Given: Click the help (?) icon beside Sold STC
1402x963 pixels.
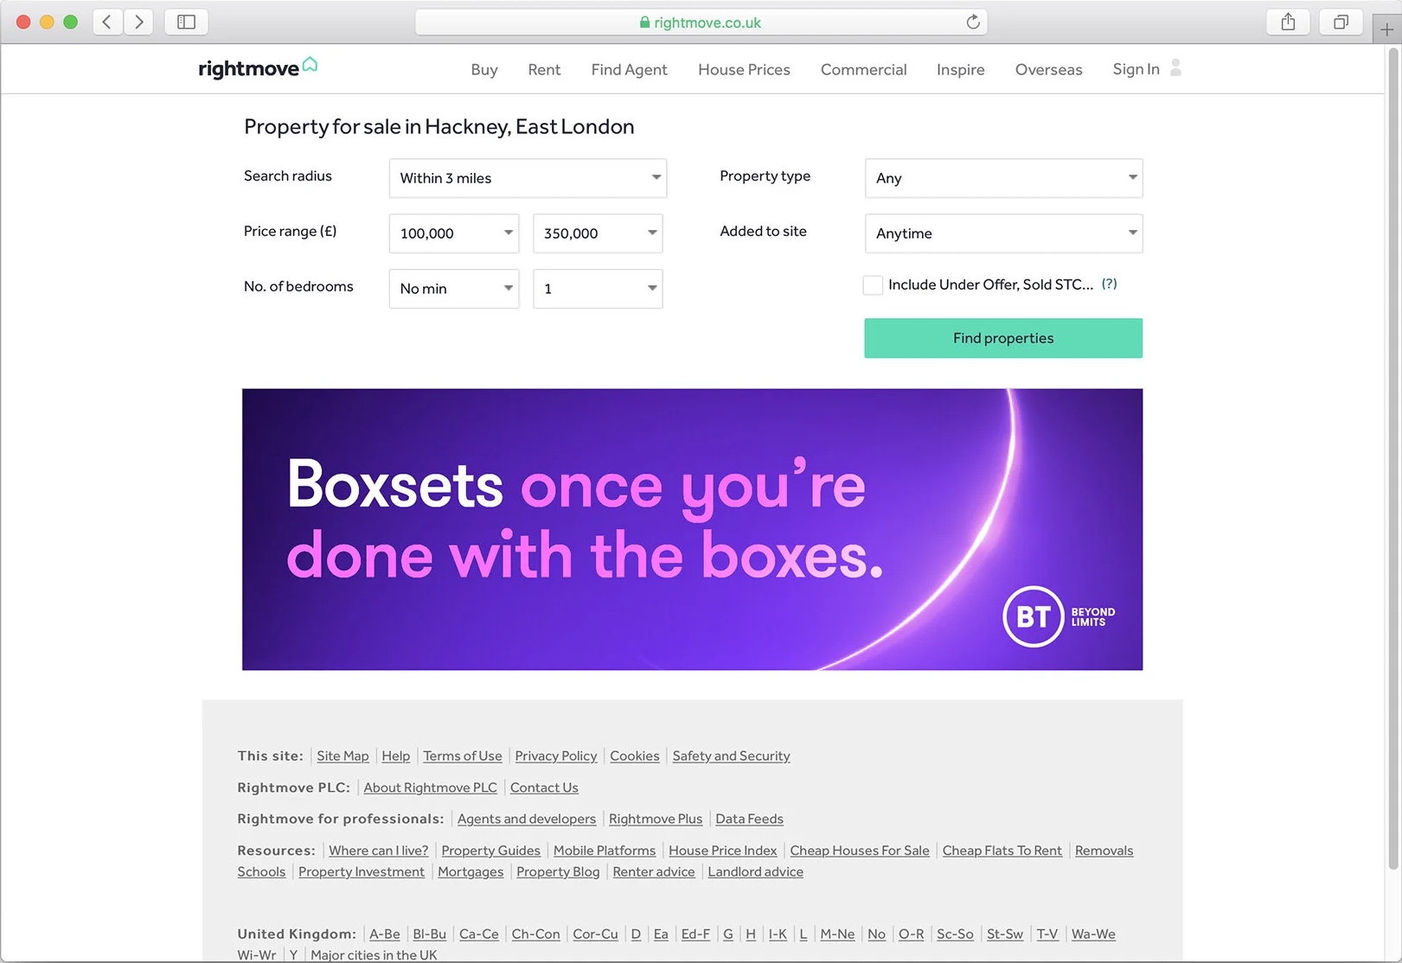Looking at the screenshot, I should 1109,284.
